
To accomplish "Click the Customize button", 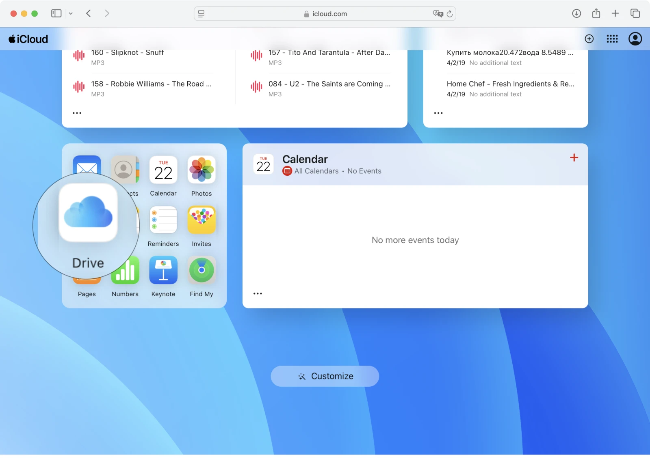I will coord(325,376).
